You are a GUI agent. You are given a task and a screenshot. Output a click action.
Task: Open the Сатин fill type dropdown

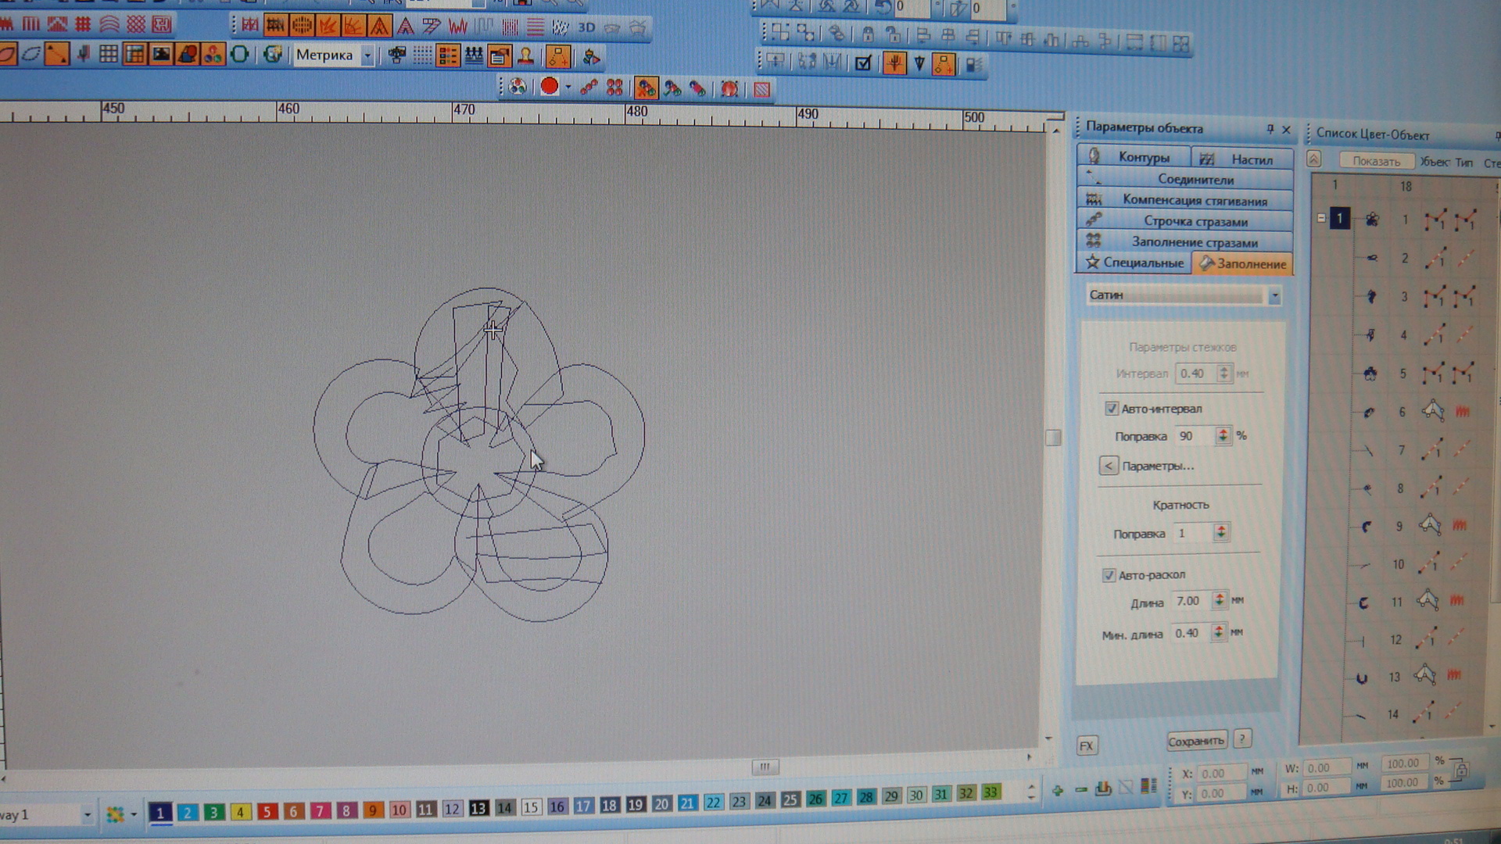(x=1274, y=296)
